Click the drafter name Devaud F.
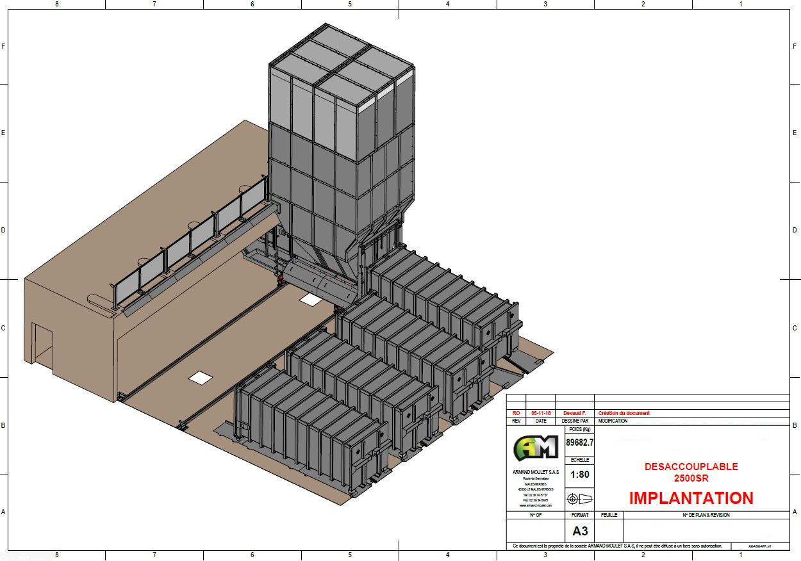The height and width of the screenshot is (561, 801). click(x=575, y=413)
